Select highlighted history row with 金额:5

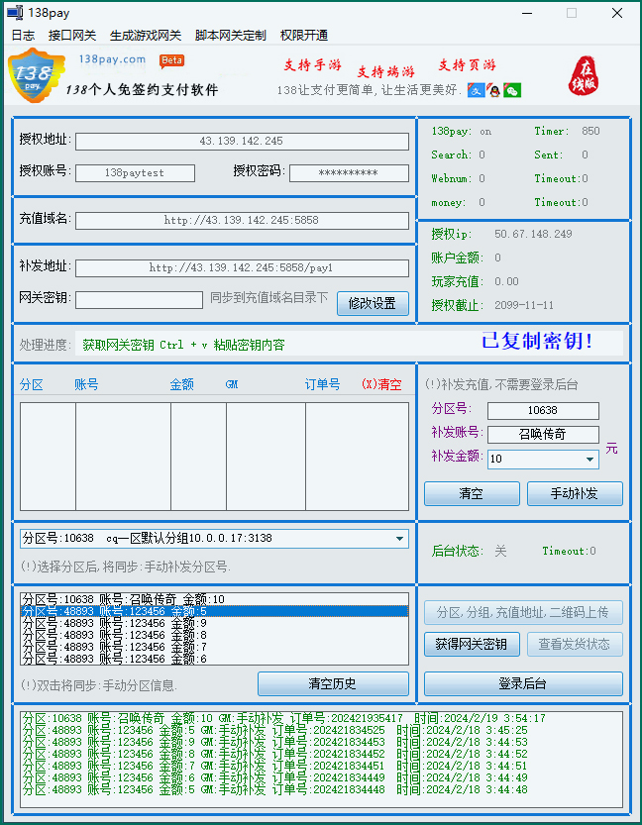pos(214,611)
